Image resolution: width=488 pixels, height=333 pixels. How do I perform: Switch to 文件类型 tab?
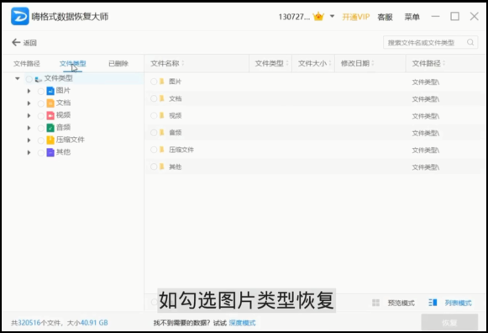pos(72,64)
